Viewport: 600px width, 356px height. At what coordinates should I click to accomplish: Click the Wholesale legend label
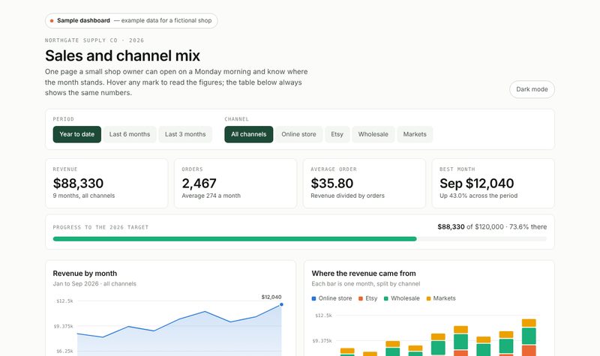405,298
